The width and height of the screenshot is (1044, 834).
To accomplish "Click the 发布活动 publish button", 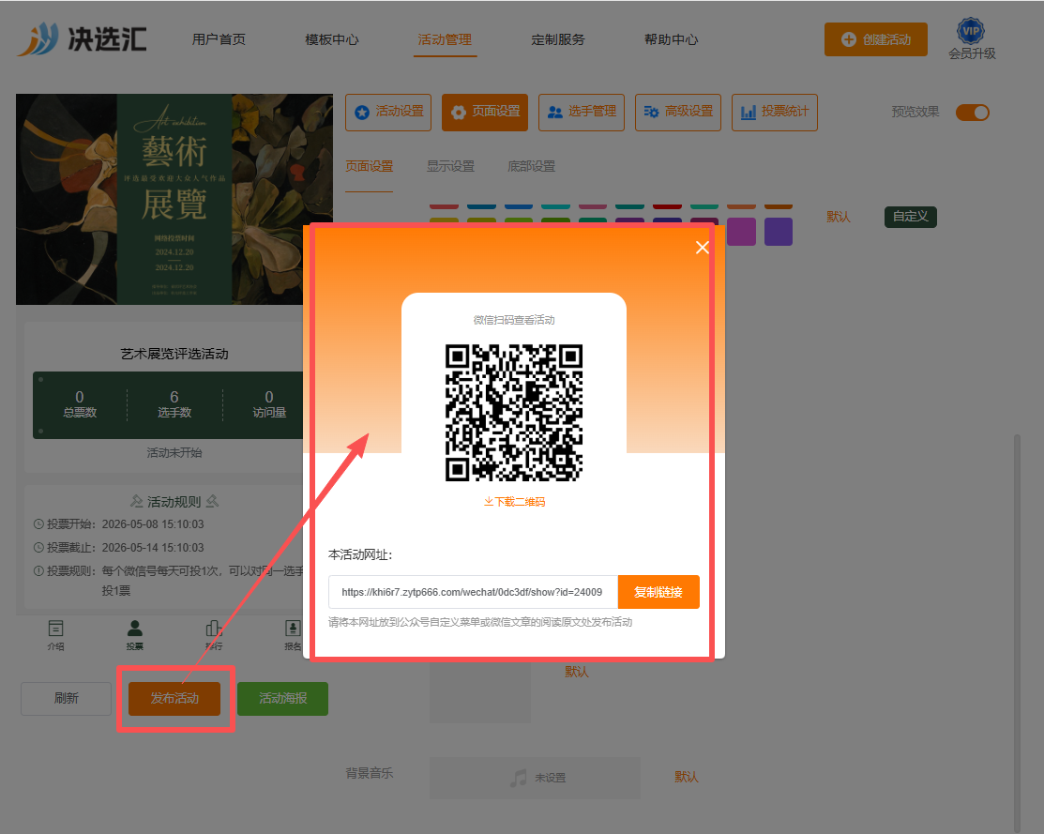I will 174,698.
